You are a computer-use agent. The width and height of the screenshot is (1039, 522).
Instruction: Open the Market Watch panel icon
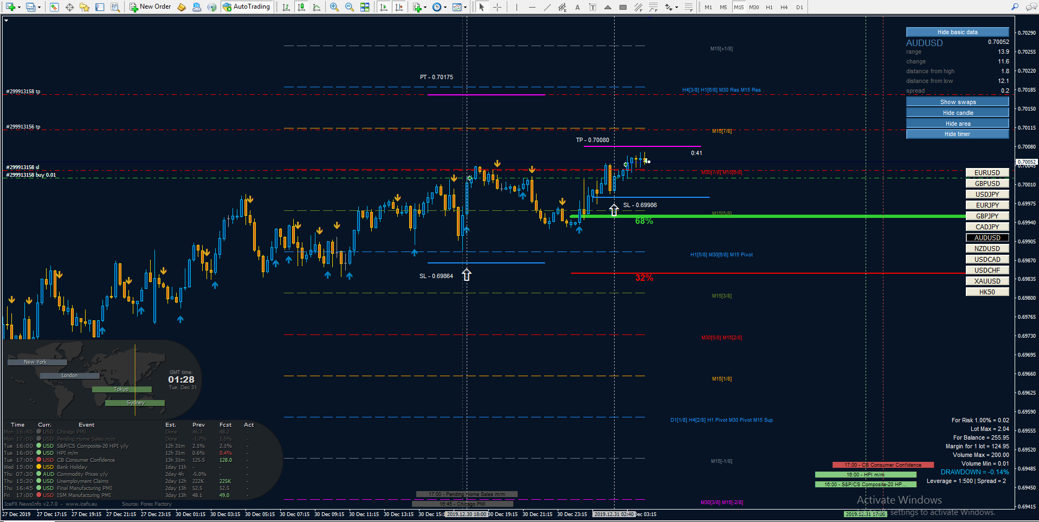click(54, 7)
